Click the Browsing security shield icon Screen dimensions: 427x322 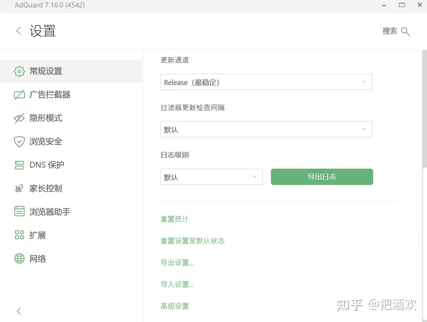[x=19, y=141]
